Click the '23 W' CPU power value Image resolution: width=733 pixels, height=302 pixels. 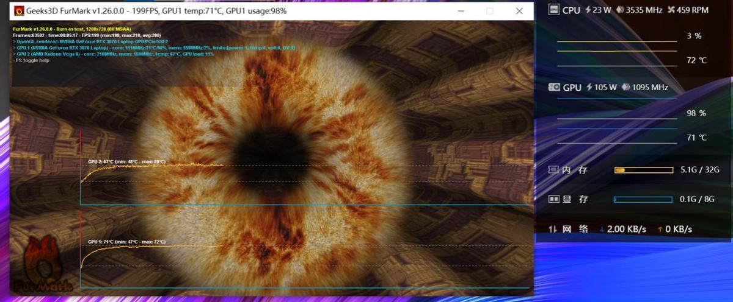601,10
